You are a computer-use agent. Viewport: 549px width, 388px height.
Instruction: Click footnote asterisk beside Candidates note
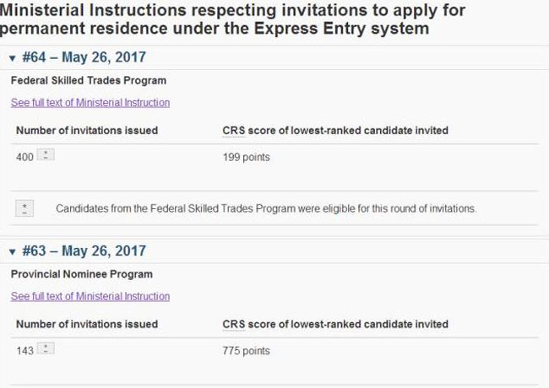25,208
